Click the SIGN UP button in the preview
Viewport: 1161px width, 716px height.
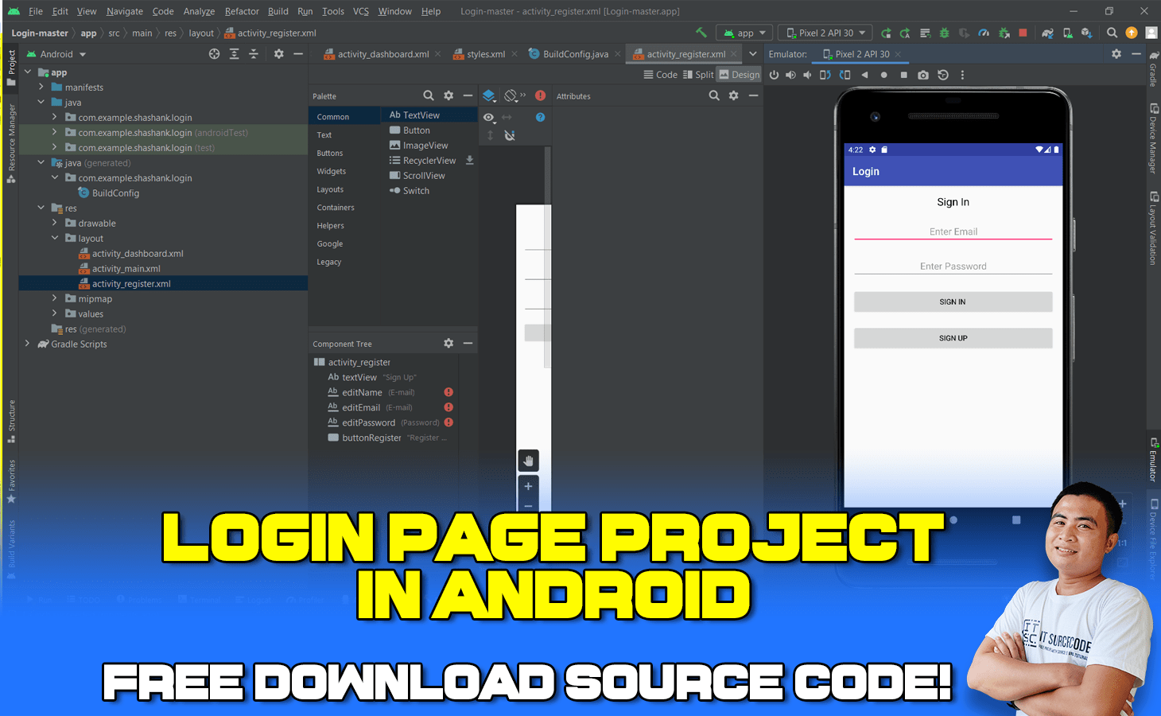pyautogui.click(x=952, y=337)
